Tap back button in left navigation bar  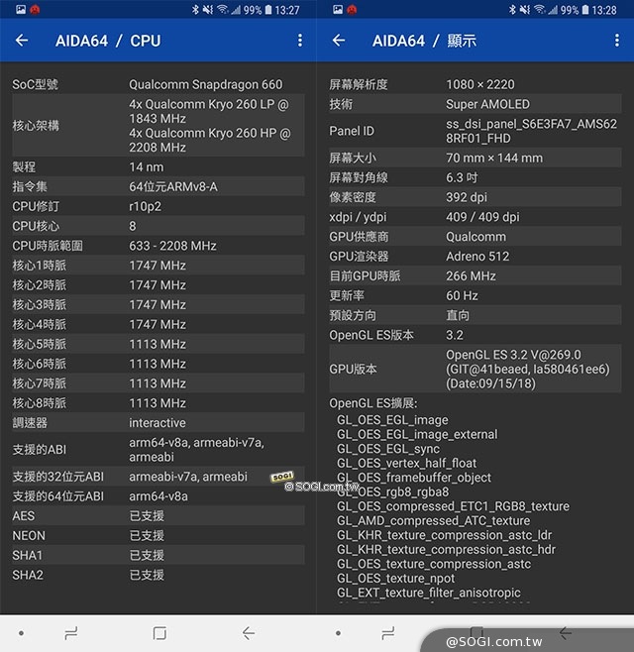coord(249,633)
